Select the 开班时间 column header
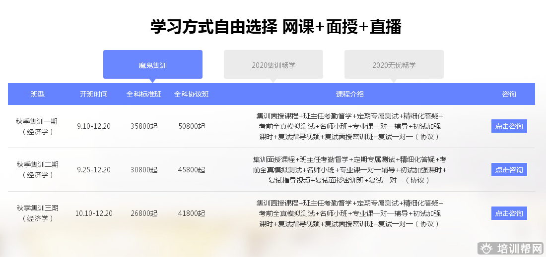Screen dimensions: 546x257 [94, 94]
